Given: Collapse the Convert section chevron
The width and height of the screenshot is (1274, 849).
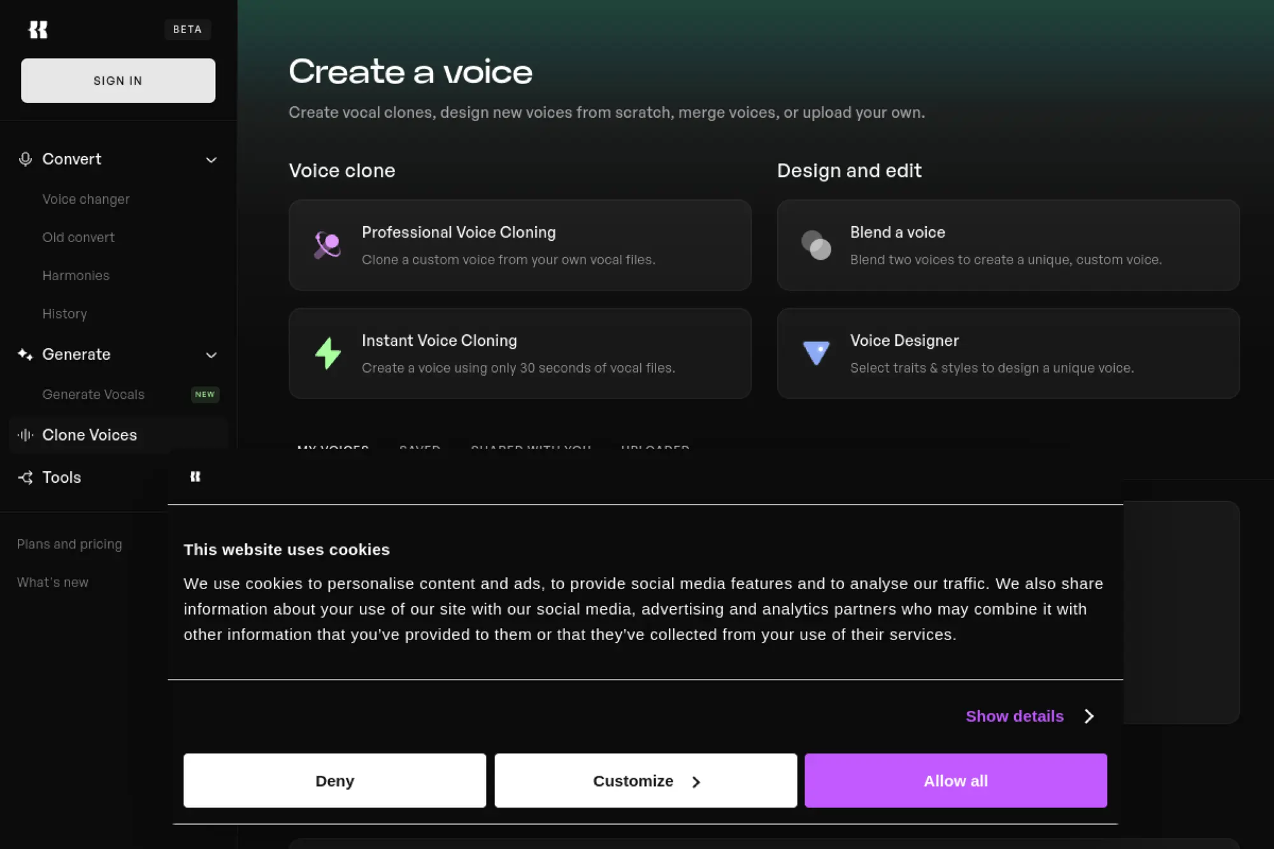Looking at the screenshot, I should coord(211,160).
